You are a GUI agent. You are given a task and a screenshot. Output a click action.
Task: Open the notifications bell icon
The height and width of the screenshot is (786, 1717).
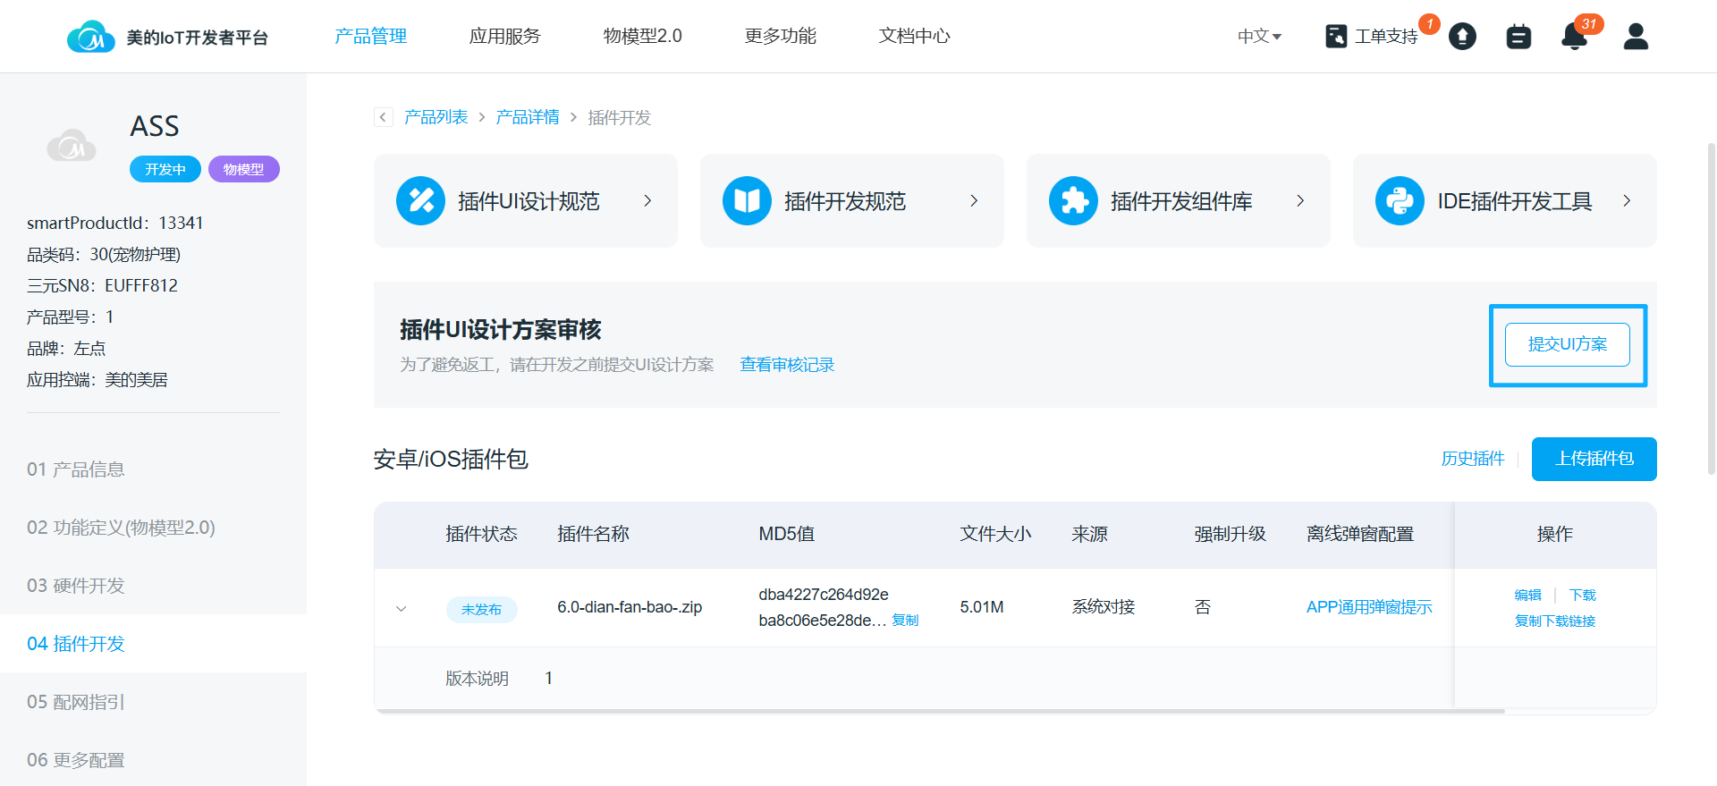click(x=1574, y=37)
